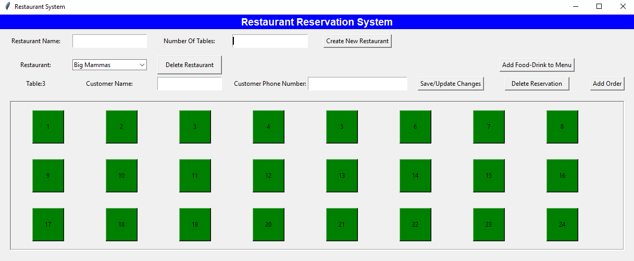Screen dimensions: 634x261
Task: Choose green table button 16
Action: 562,175
